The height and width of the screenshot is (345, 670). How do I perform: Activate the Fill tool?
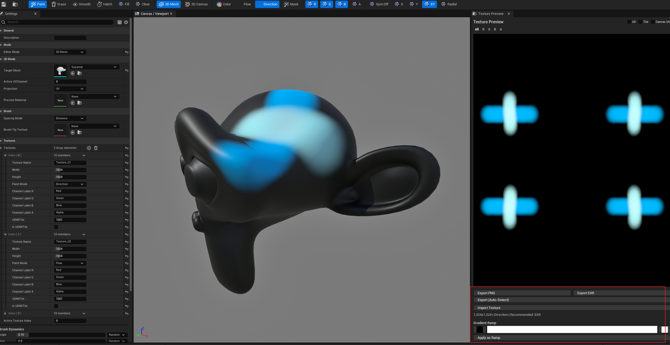(124, 4)
